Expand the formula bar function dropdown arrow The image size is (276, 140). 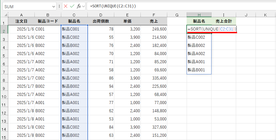[x=83, y=7]
